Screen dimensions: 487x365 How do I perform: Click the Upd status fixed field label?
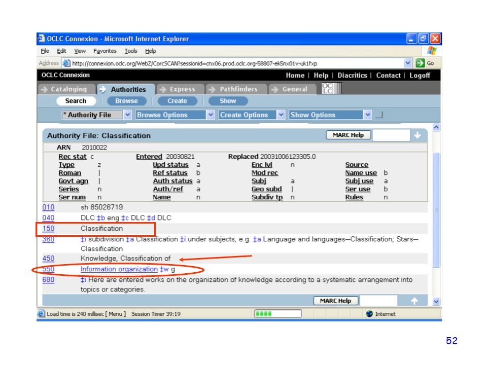point(170,165)
